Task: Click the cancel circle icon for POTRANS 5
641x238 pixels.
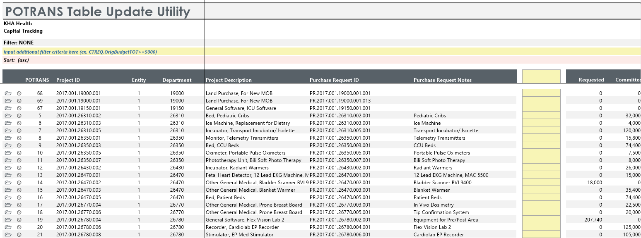Action: 19,116
